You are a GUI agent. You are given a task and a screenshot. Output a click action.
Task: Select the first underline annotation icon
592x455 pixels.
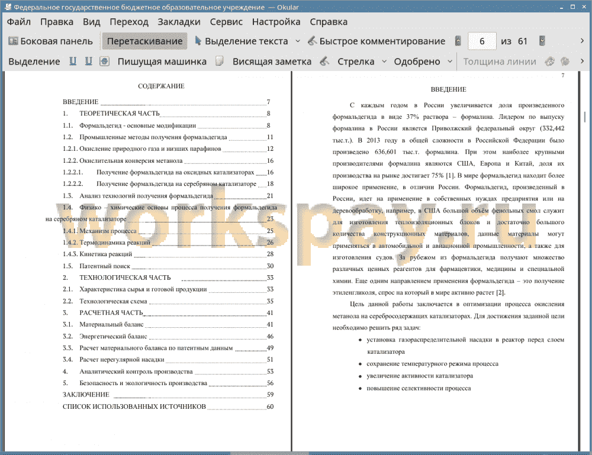click(x=73, y=62)
